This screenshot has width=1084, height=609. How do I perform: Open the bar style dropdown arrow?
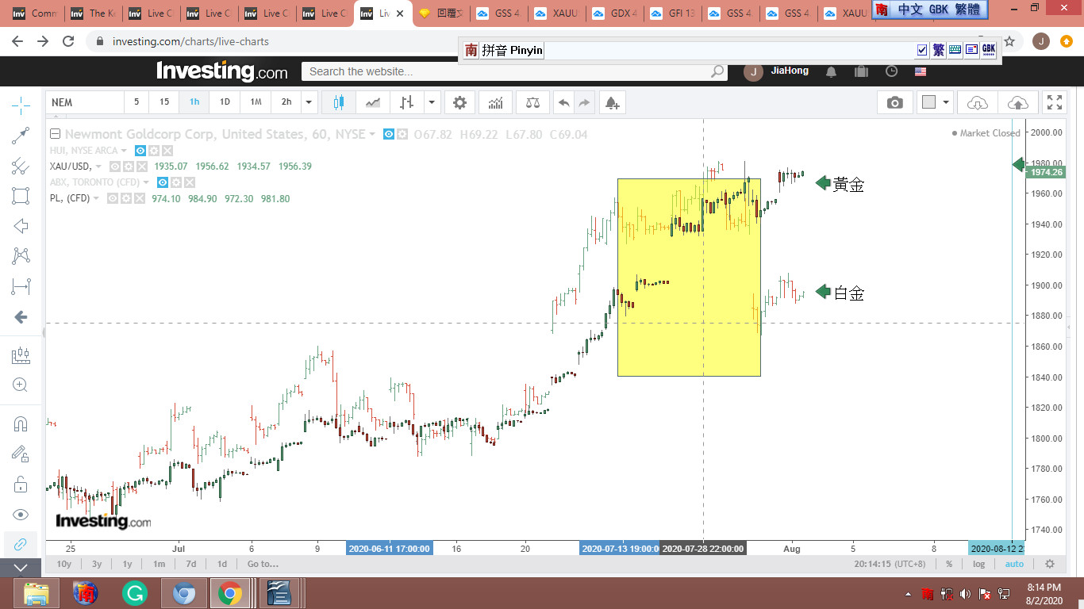pos(432,102)
